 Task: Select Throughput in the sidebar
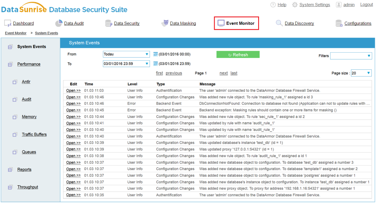coord(27,187)
